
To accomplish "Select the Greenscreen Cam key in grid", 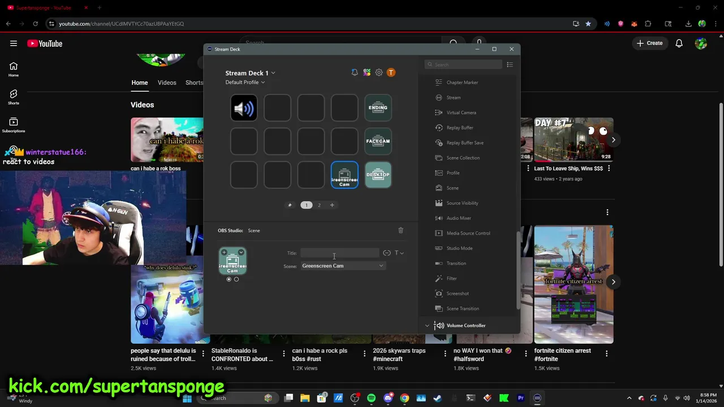I will 344,175.
